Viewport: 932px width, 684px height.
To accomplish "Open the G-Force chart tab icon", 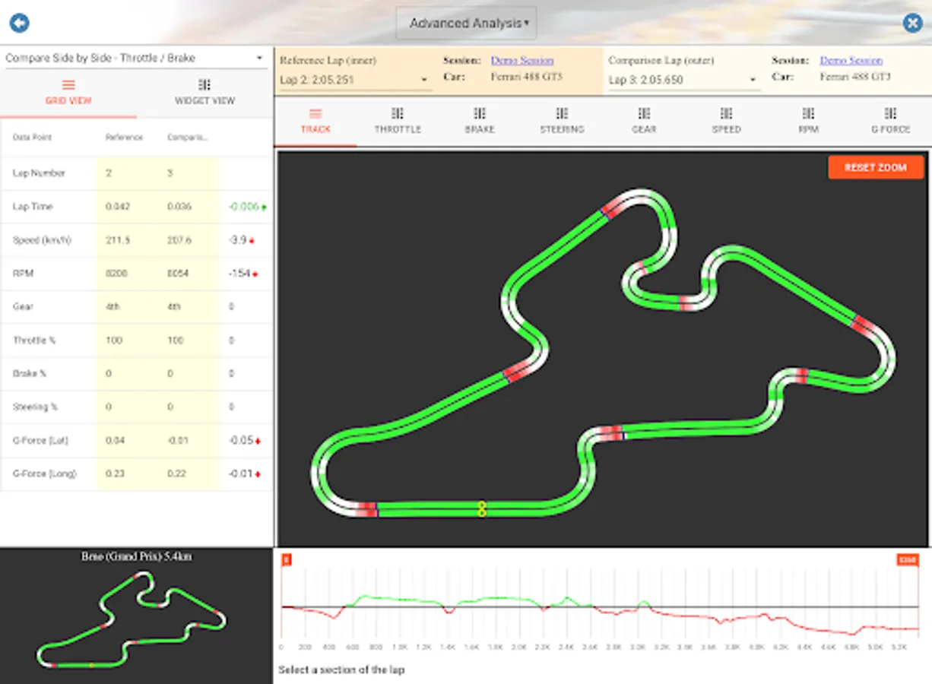I will [x=890, y=113].
